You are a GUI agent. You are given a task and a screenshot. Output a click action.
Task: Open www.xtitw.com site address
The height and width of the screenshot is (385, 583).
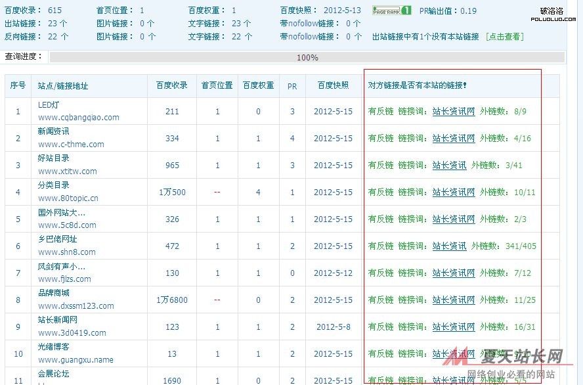point(68,171)
